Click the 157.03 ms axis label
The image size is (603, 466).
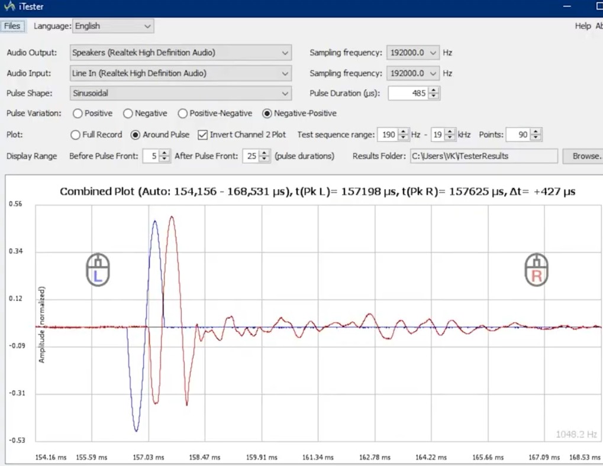pos(149,457)
